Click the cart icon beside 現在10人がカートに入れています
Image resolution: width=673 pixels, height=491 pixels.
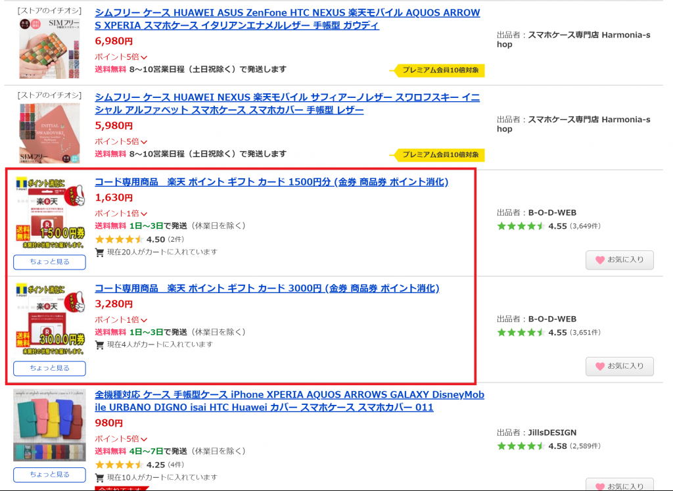[100, 478]
